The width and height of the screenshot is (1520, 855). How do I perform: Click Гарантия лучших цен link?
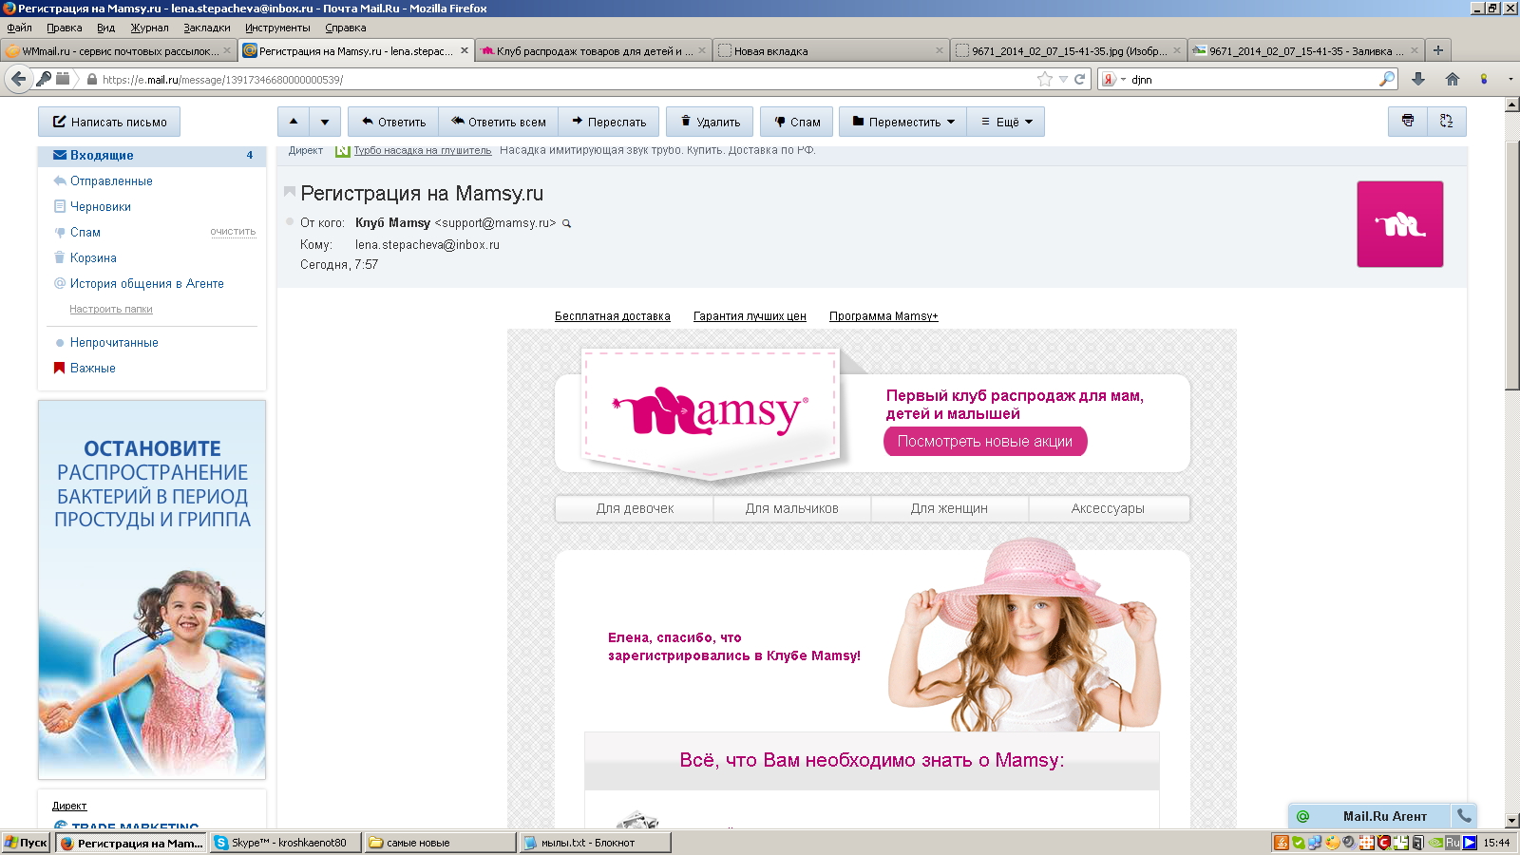point(750,316)
